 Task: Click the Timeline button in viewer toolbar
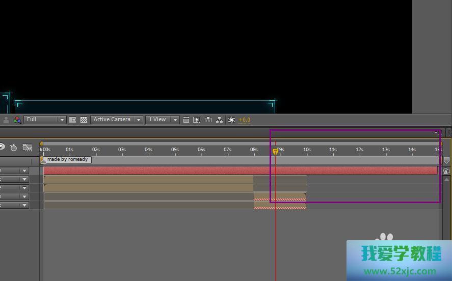click(x=208, y=120)
